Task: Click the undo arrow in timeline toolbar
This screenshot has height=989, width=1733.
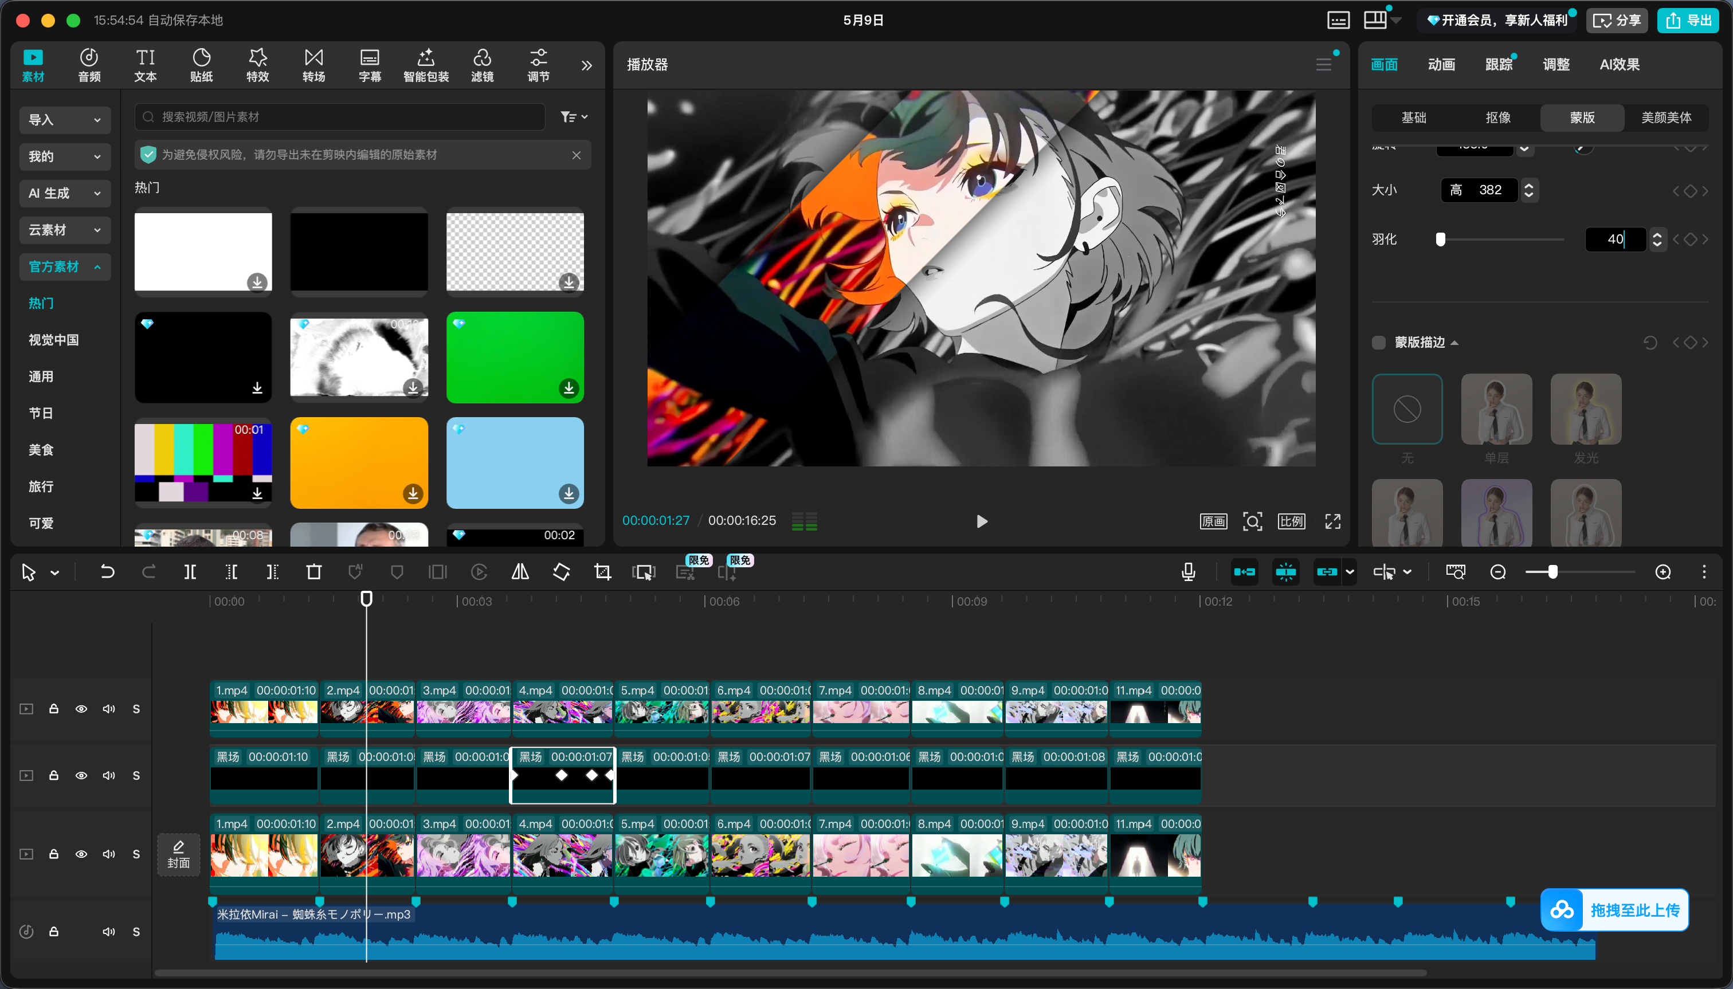Action: (107, 572)
